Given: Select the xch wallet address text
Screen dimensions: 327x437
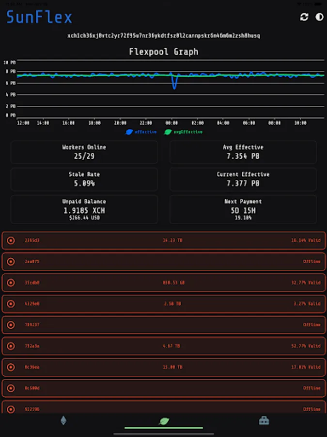Looking at the screenshot, I should tap(164, 35).
